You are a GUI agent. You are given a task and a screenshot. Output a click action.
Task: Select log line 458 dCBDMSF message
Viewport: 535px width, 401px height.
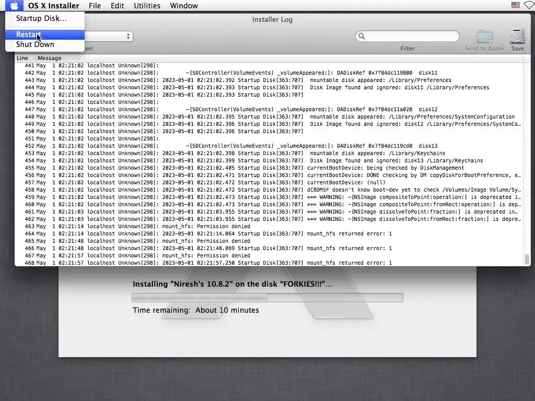[269, 190]
